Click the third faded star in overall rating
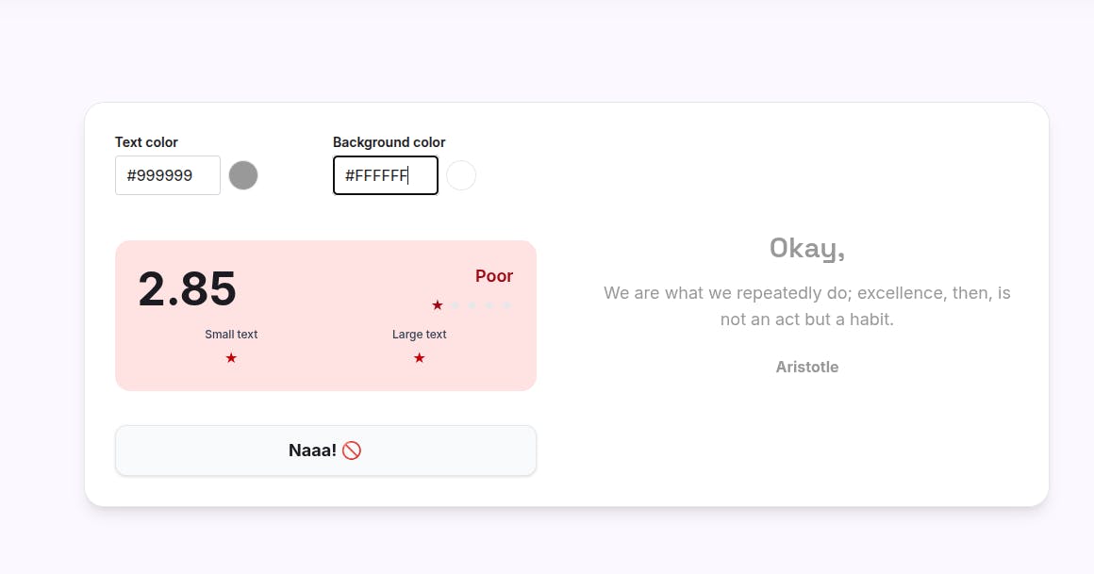 point(472,305)
